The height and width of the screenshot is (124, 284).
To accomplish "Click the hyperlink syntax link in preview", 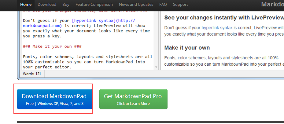I will click(217, 28).
